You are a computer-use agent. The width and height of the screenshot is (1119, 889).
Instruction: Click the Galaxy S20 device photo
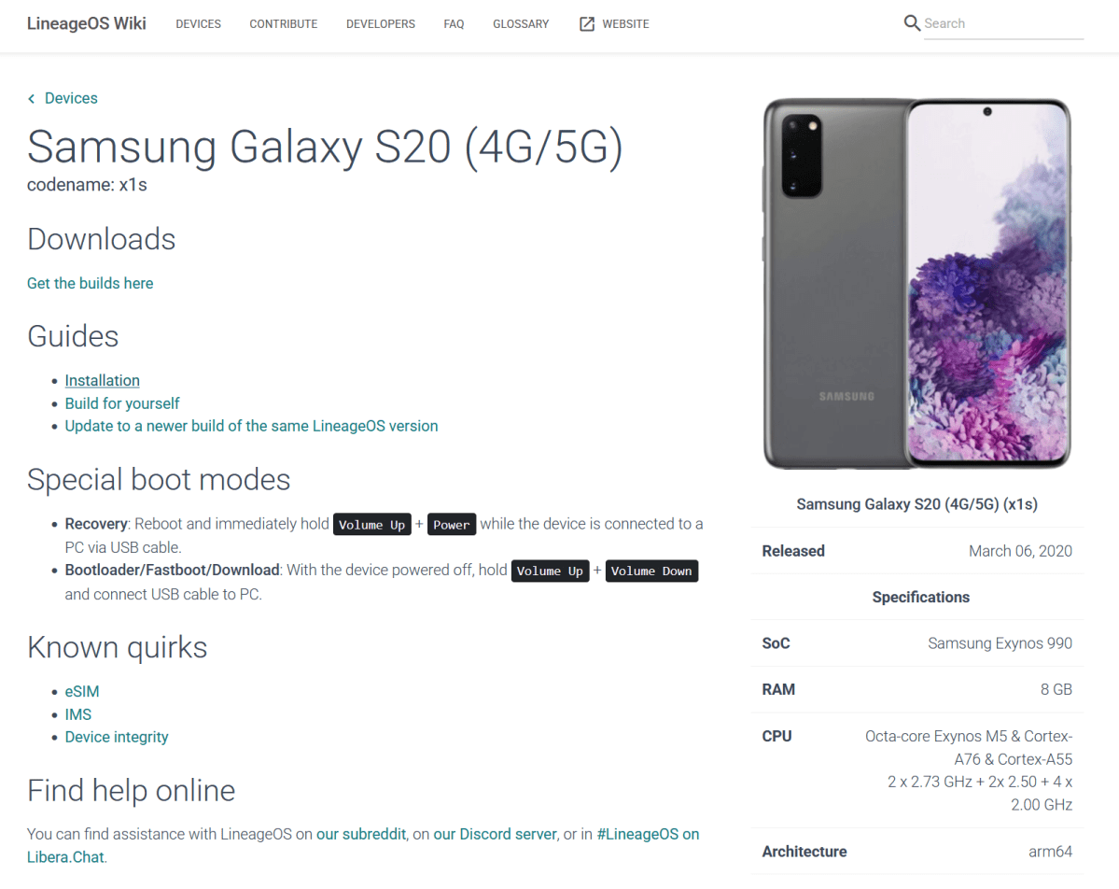[917, 283]
